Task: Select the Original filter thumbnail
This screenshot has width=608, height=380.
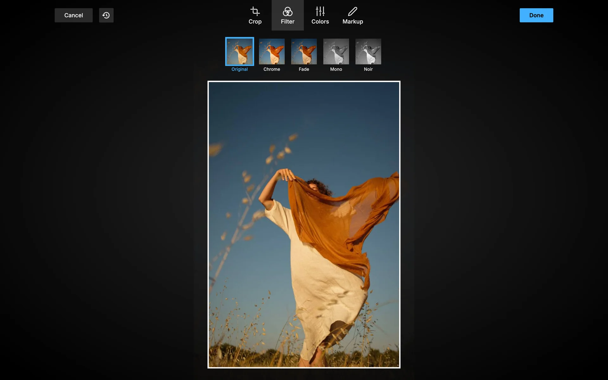Action: 239,51
